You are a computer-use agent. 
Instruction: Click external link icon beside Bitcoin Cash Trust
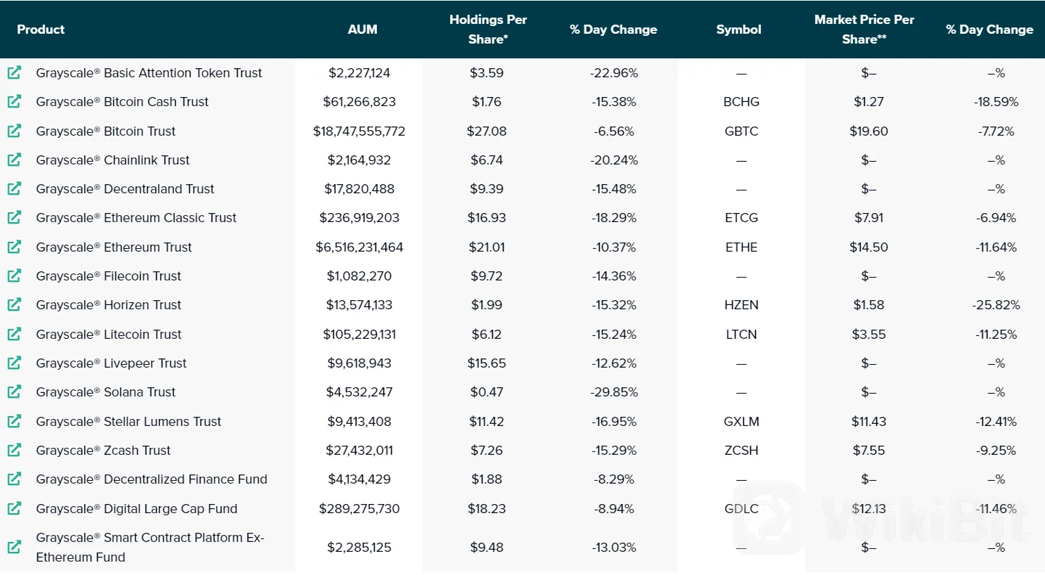[14, 101]
